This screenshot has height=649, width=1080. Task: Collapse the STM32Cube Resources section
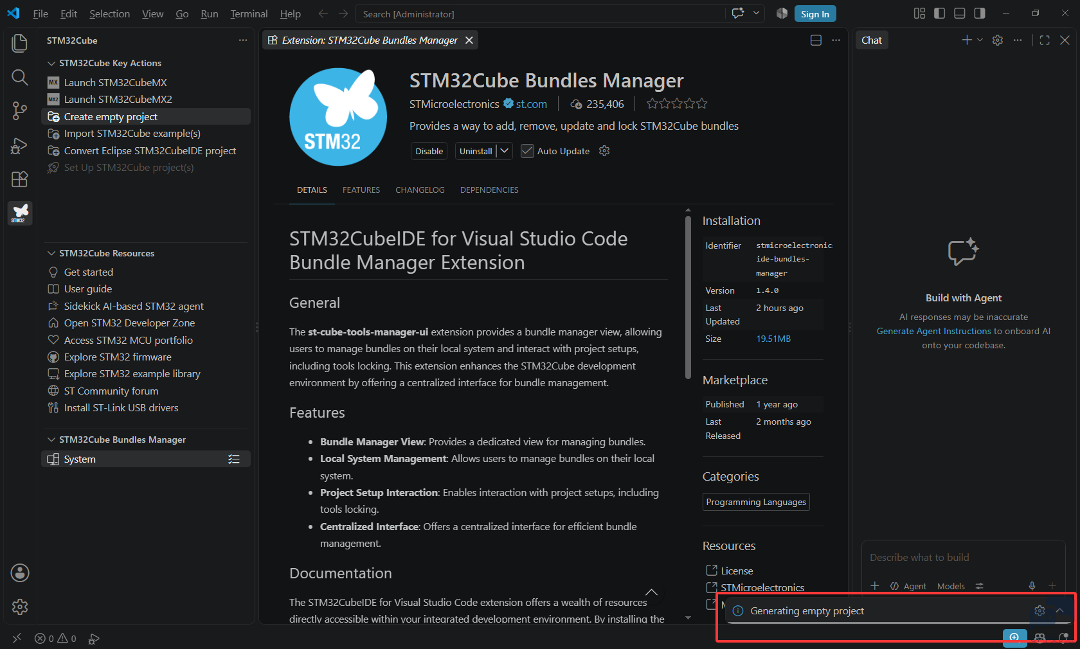pos(51,253)
